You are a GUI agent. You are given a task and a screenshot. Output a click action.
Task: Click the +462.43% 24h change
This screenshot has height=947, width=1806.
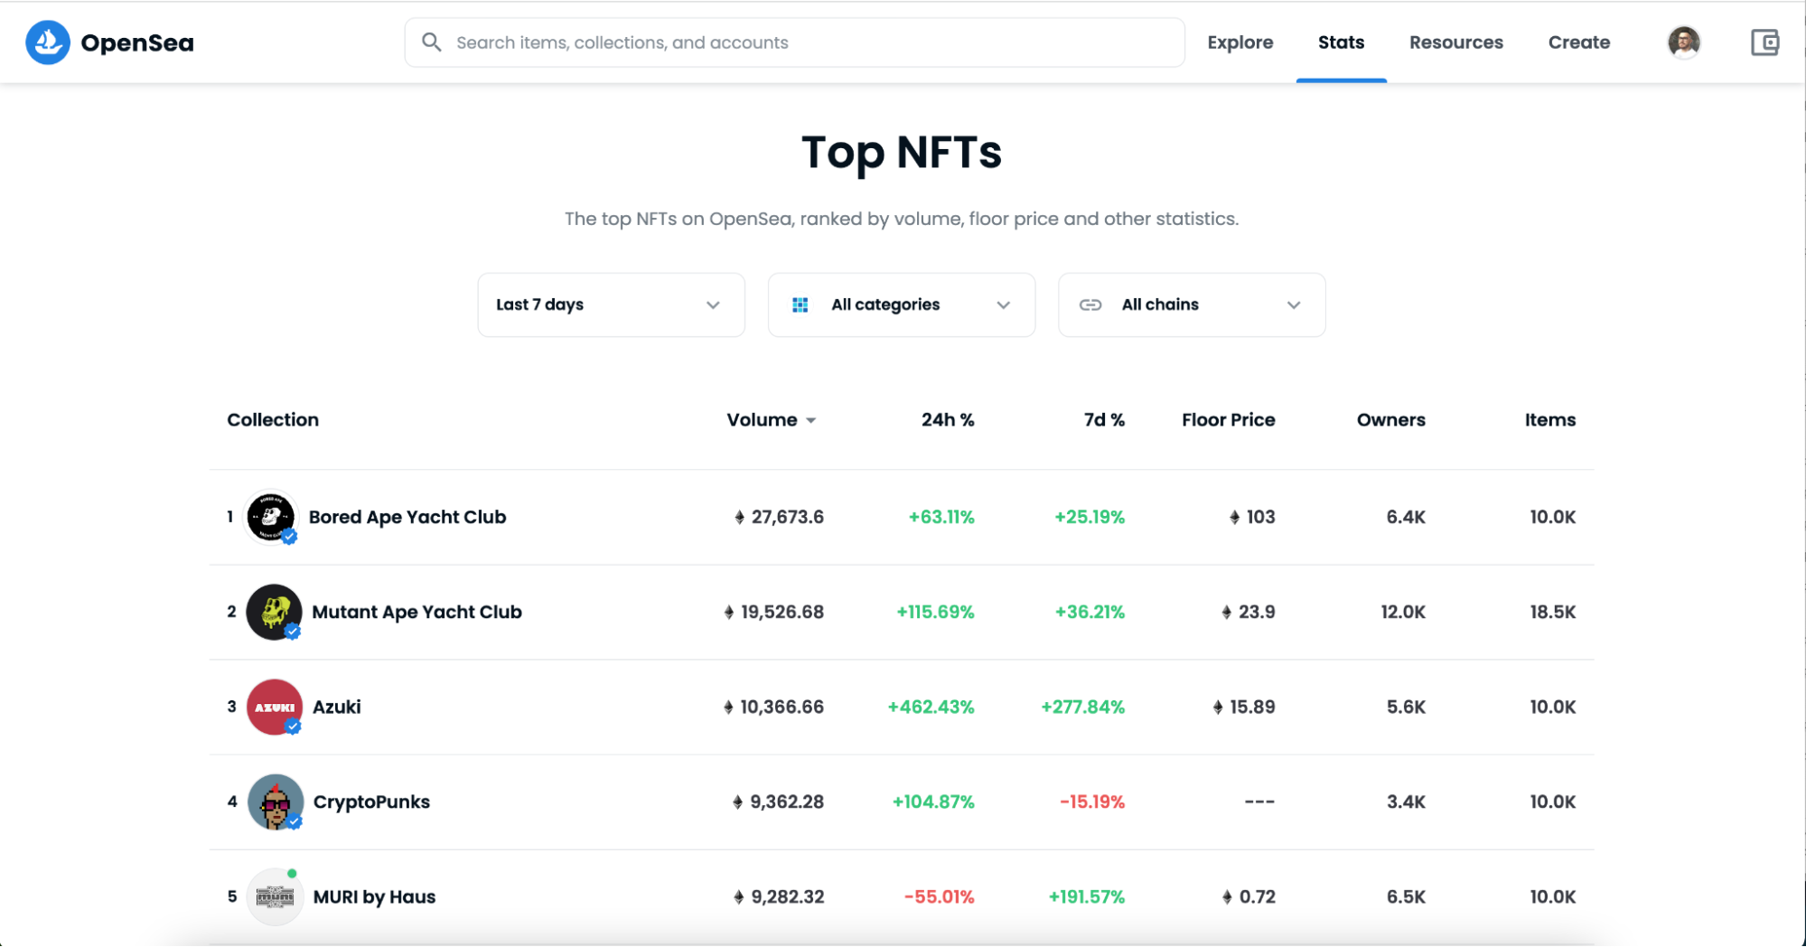coord(931,707)
